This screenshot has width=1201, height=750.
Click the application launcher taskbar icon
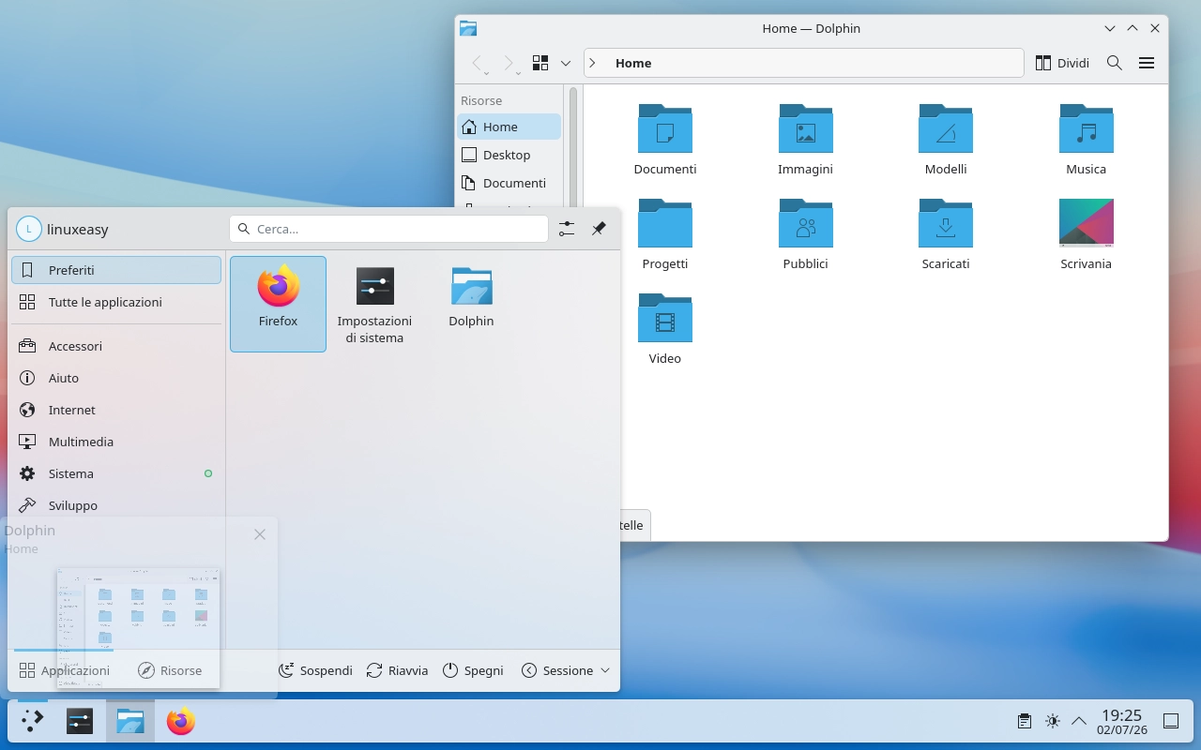(33, 721)
